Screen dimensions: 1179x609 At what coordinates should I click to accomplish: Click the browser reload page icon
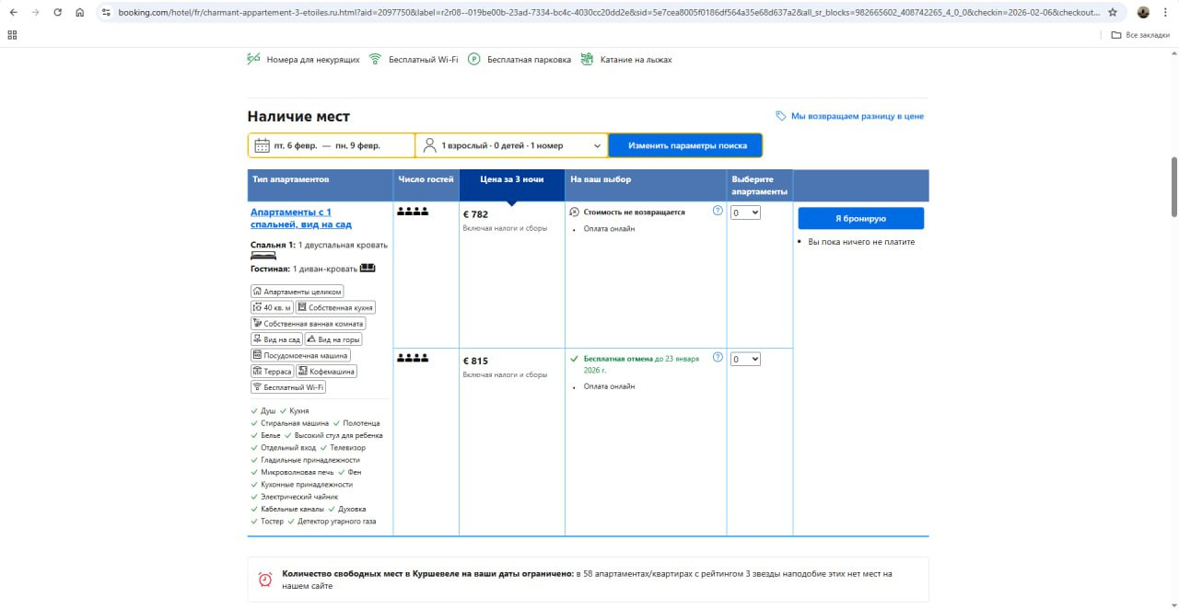coord(57,13)
